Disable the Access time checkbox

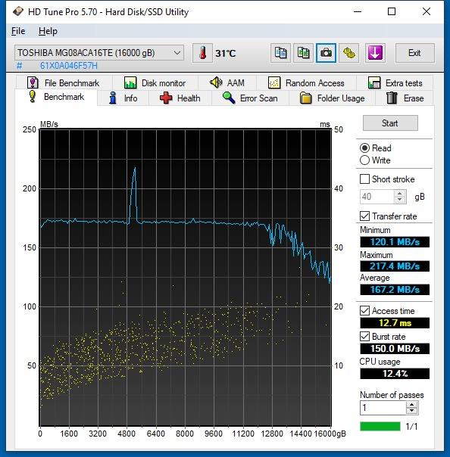click(x=365, y=311)
